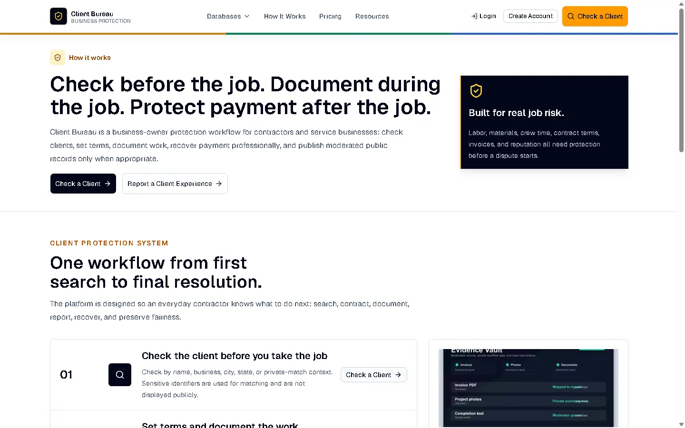Click the shield icon next to How it works
This screenshot has width=685, height=428.
point(58,58)
